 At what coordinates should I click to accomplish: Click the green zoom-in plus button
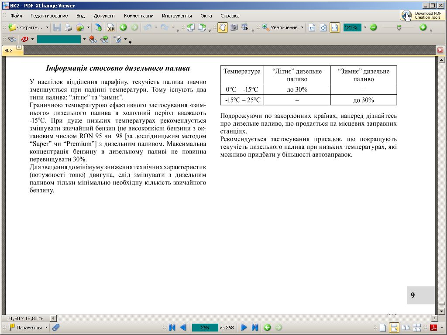click(x=423, y=27)
